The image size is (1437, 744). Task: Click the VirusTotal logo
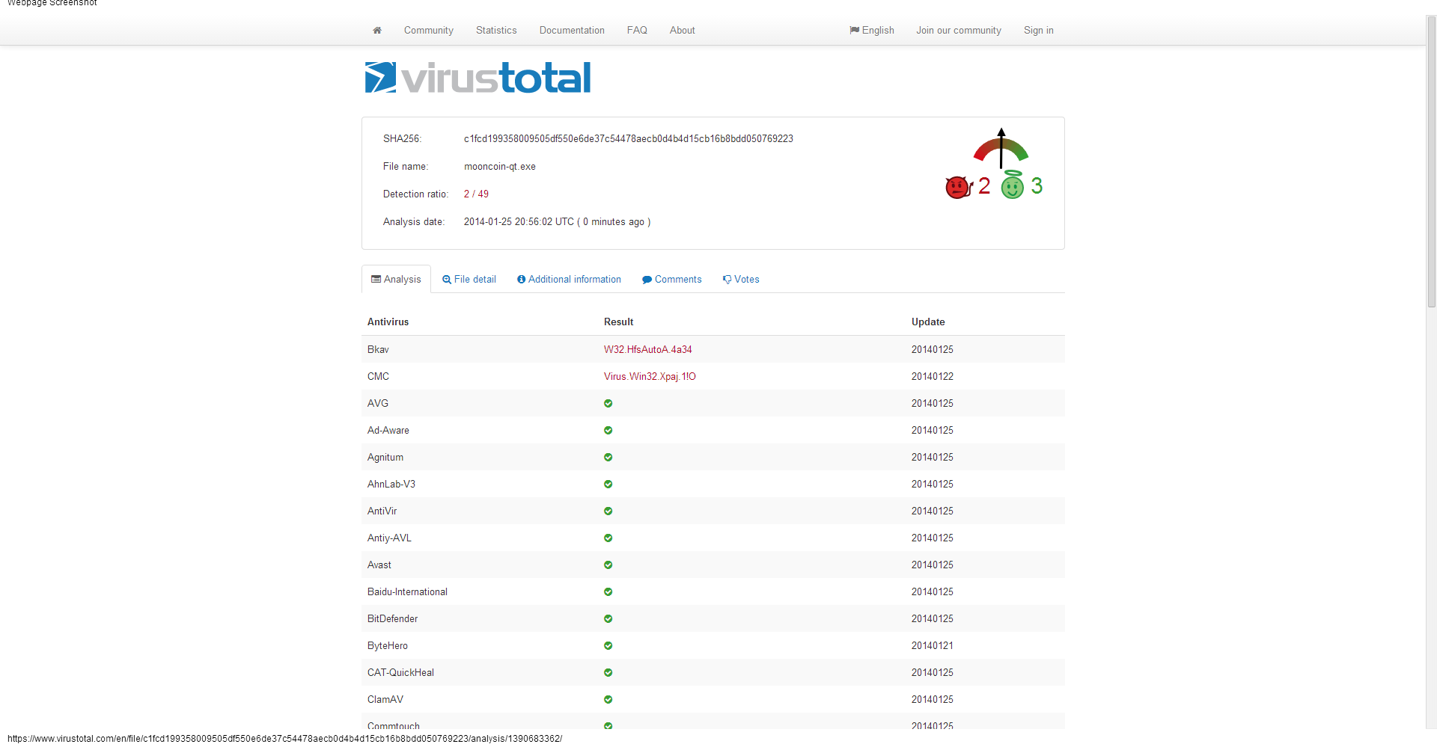(x=478, y=78)
